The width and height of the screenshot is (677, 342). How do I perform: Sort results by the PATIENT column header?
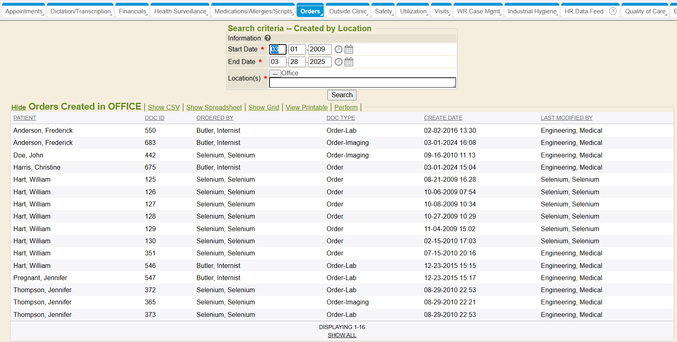25,118
